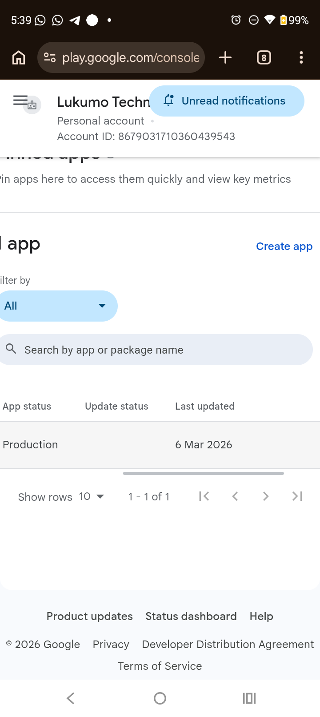Click the App status column header
This screenshot has width=320, height=717.
[27, 406]
